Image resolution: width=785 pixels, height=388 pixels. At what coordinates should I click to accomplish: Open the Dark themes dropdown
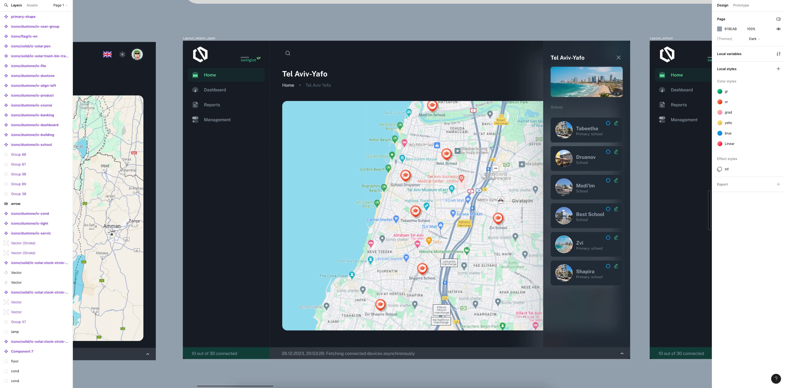click(754, 39)
